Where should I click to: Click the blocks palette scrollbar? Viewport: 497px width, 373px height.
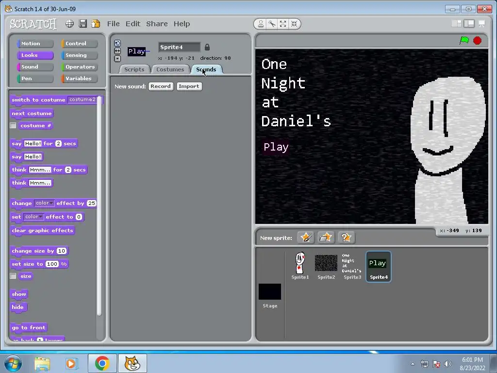(99, 206)
